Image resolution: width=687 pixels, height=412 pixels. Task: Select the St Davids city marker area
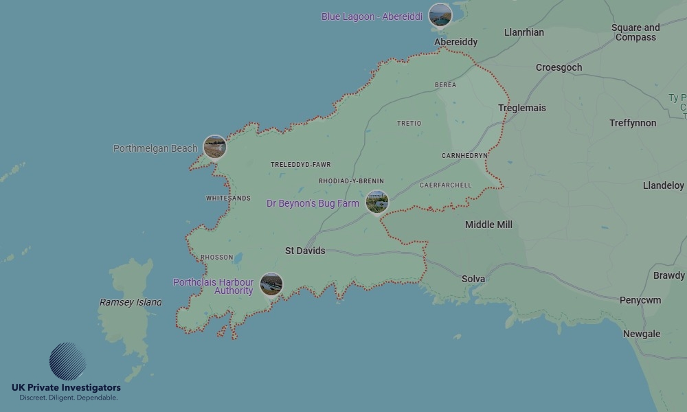[x=305, y=251]
